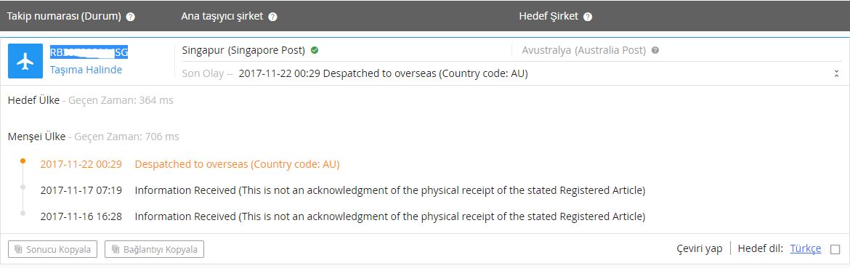Screen dimensions: 850x268
Task: Click the blue airplane status icon
Action: [25, 61]
